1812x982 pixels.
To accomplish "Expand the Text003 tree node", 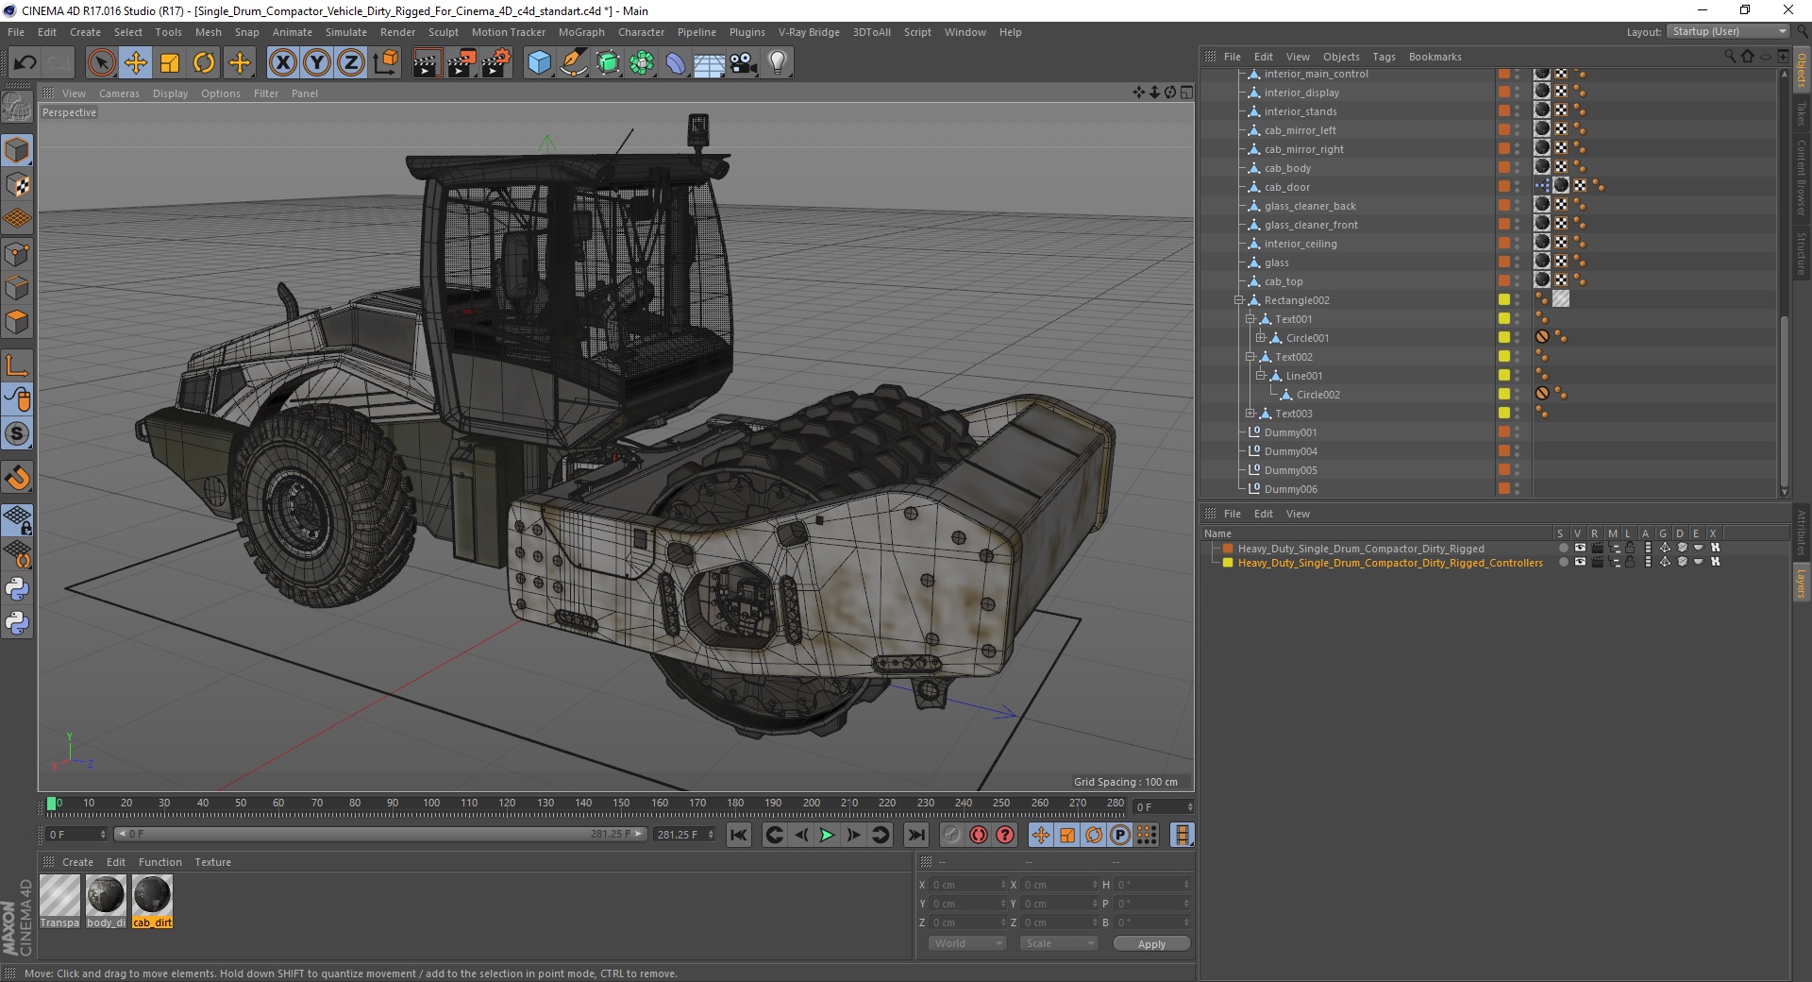I will pyautogui.click(x=1250, y=414).
